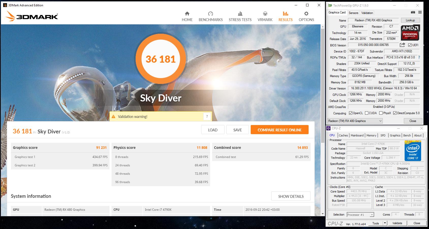The height and width of the screenshot is (229, 429).
Task: Click the Lookup button in GPU-Z
Action: [x=410, y=20]
